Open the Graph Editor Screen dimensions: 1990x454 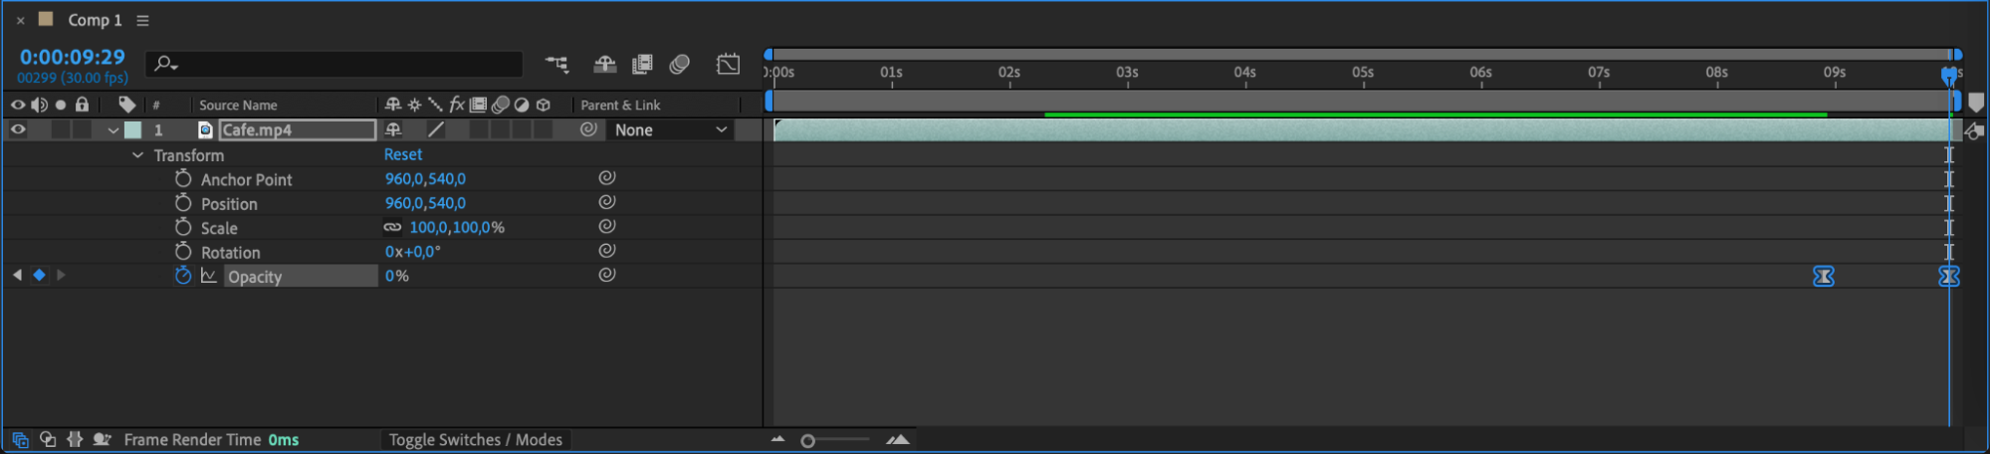pos(728,65)
